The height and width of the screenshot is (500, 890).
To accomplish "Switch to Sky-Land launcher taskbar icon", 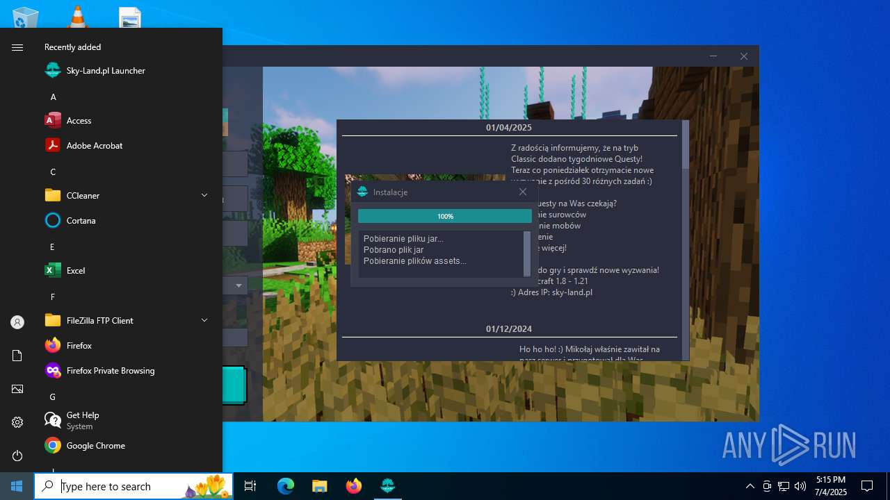I will (x=388, y=486).
